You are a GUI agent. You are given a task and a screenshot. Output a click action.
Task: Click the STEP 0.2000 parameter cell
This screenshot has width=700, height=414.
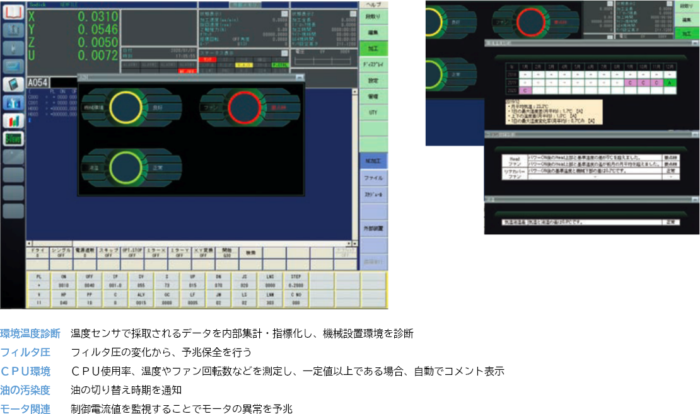coord(296,281)
